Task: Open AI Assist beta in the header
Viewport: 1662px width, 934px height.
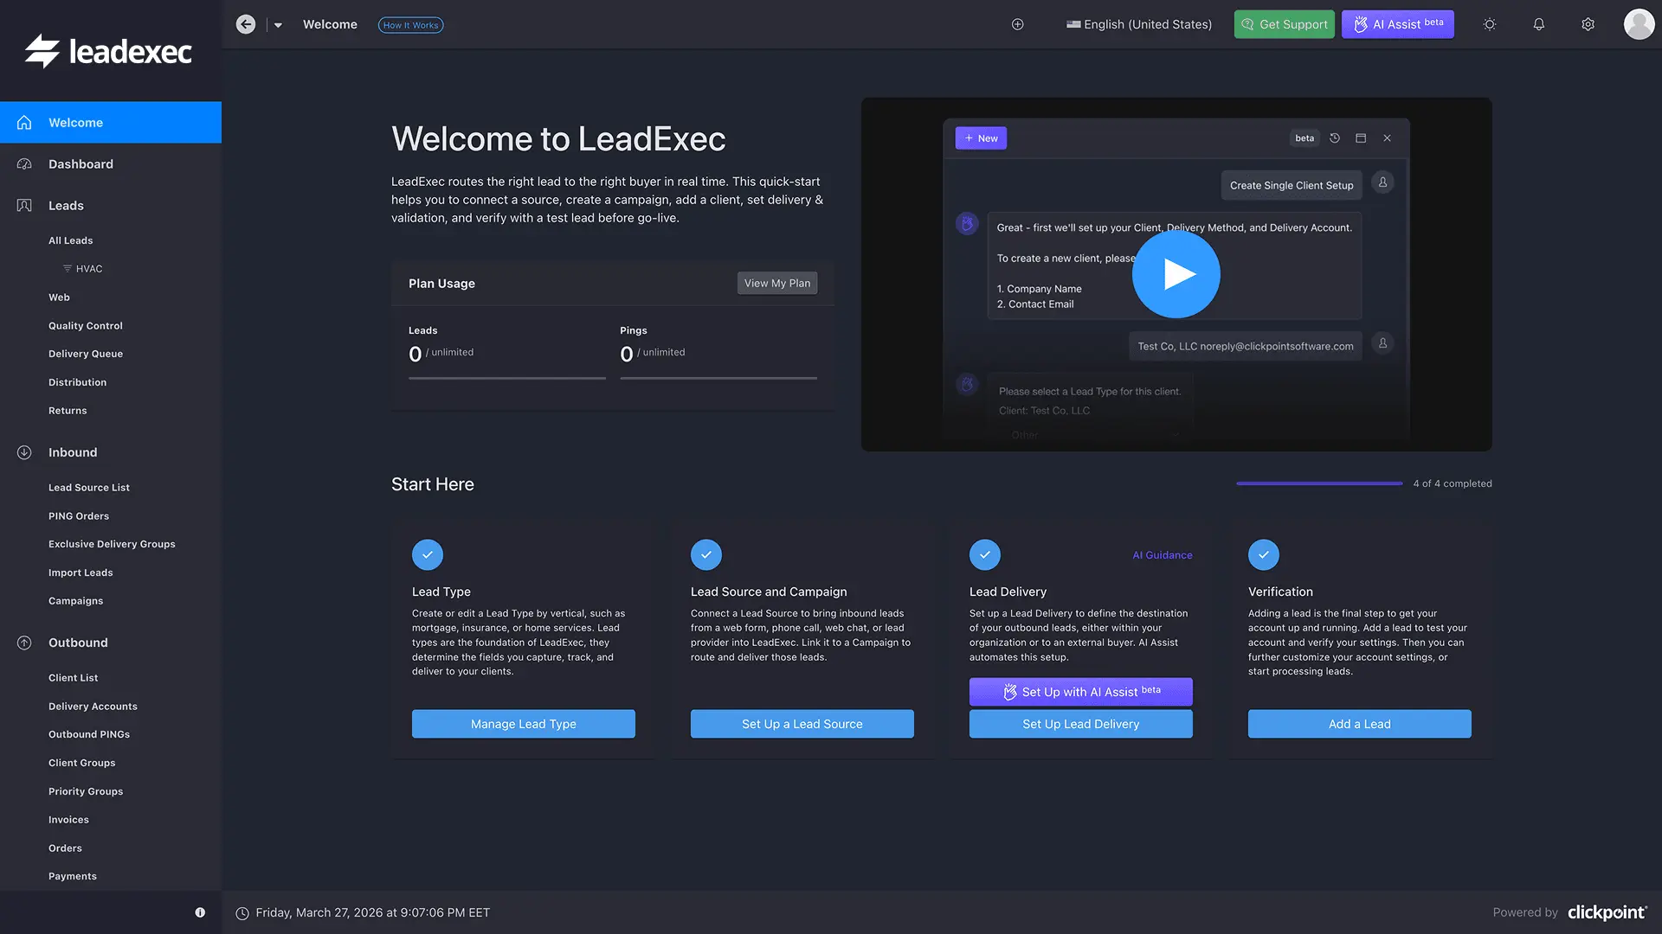Action: (1398, 24)
